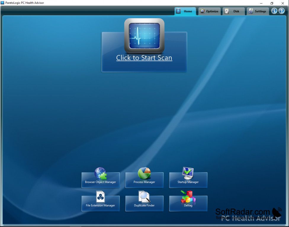Open Startup Manager label

click(188, 182)
